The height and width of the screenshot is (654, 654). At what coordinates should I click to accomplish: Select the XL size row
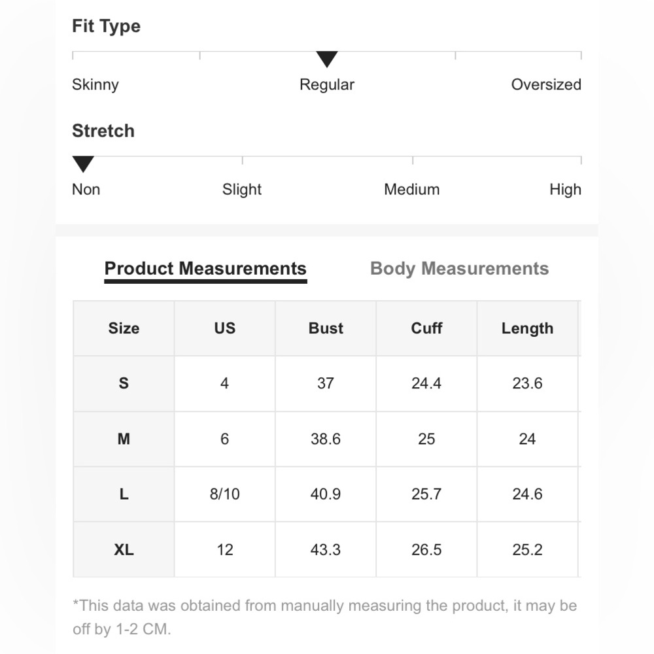point(326,550)
